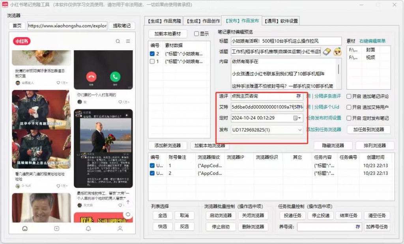Open the 【通用】软件设置 tab
404x244 pixels.
point(281,21)
